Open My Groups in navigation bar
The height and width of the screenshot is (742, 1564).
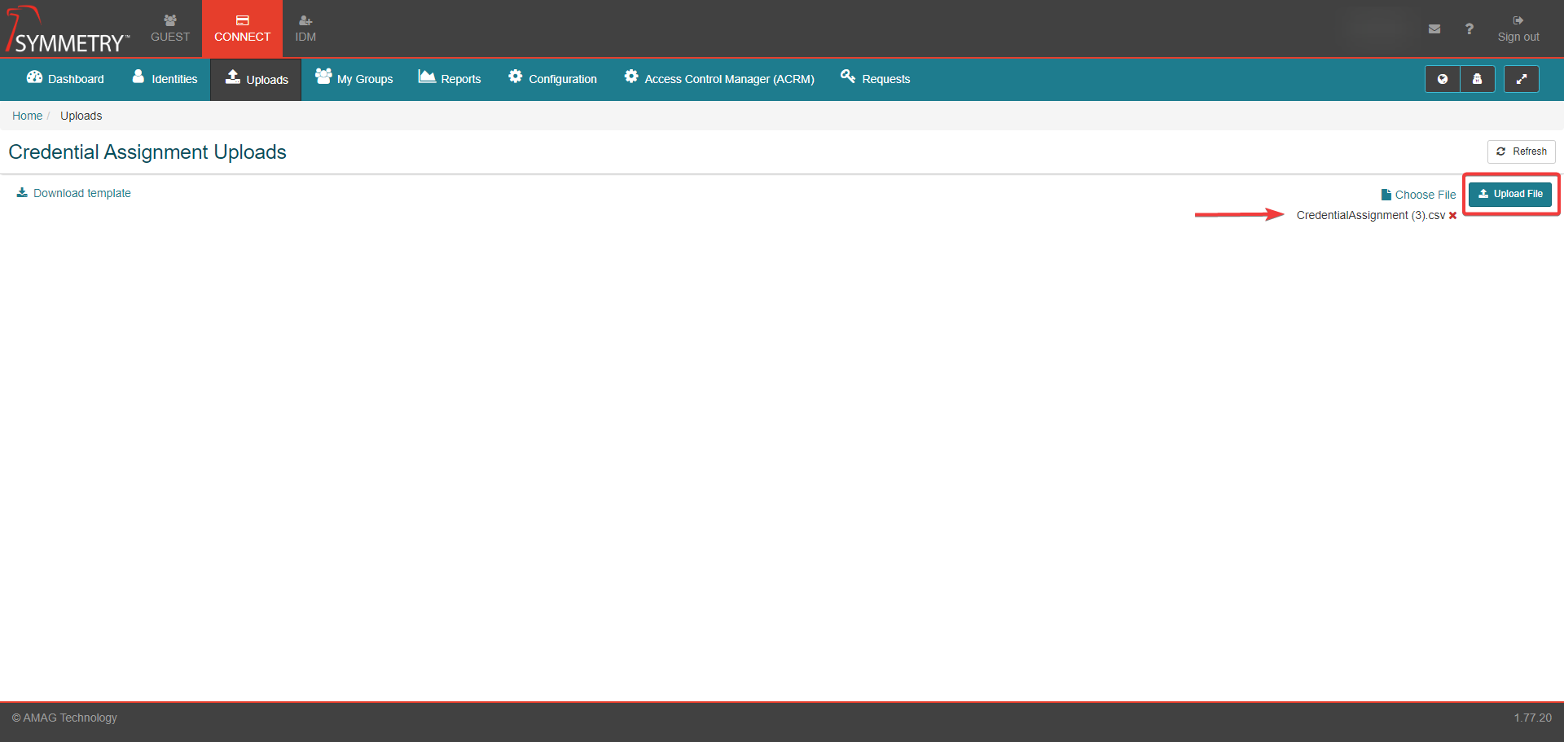point(354,79)
